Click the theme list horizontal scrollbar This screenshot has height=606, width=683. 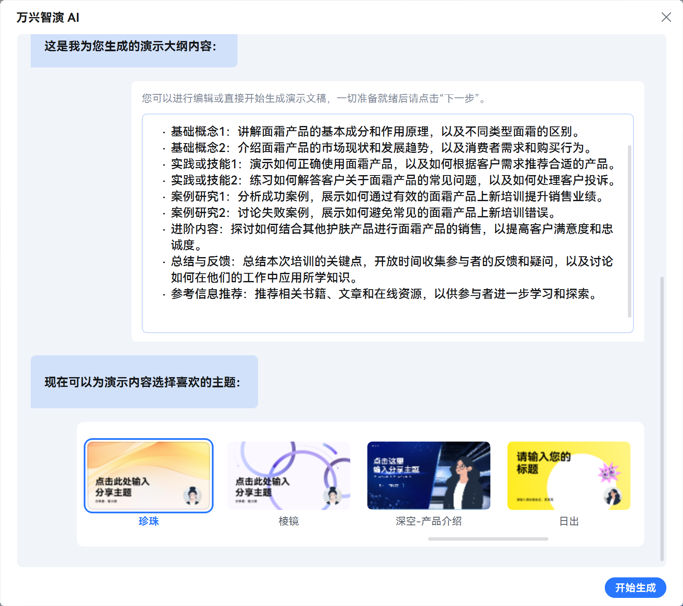click(488, 539)
